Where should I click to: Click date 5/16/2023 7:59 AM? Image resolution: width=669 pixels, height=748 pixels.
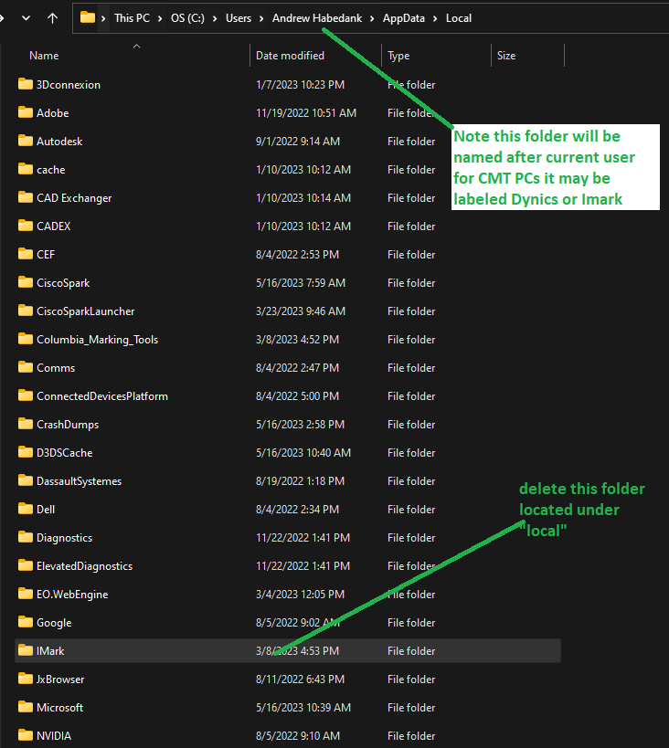301,283
